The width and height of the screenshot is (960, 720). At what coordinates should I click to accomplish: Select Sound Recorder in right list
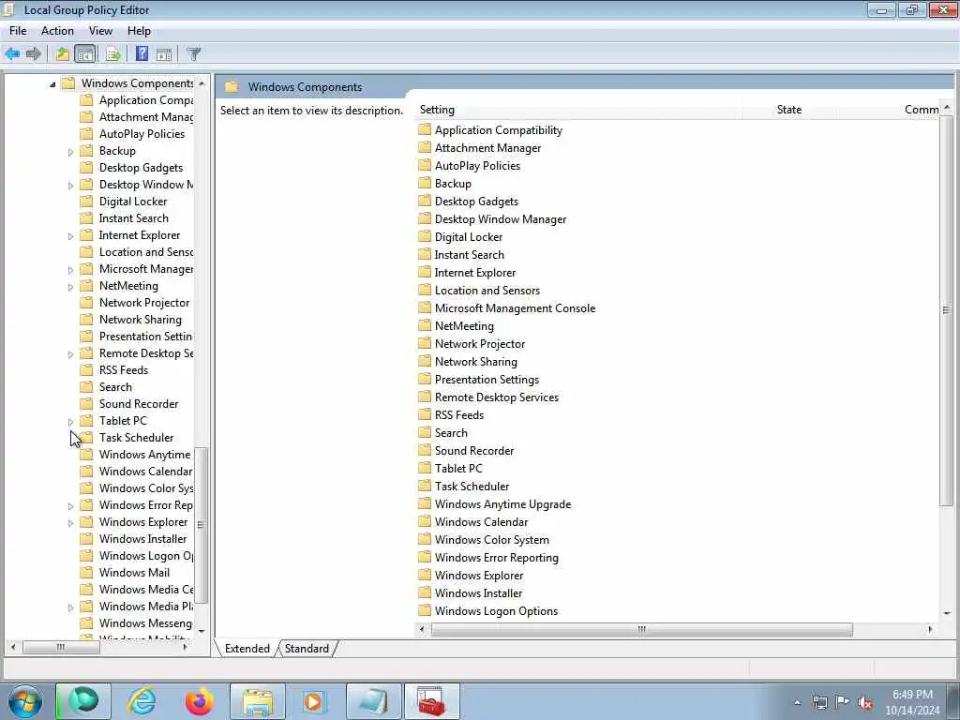[x=473, y=451]
